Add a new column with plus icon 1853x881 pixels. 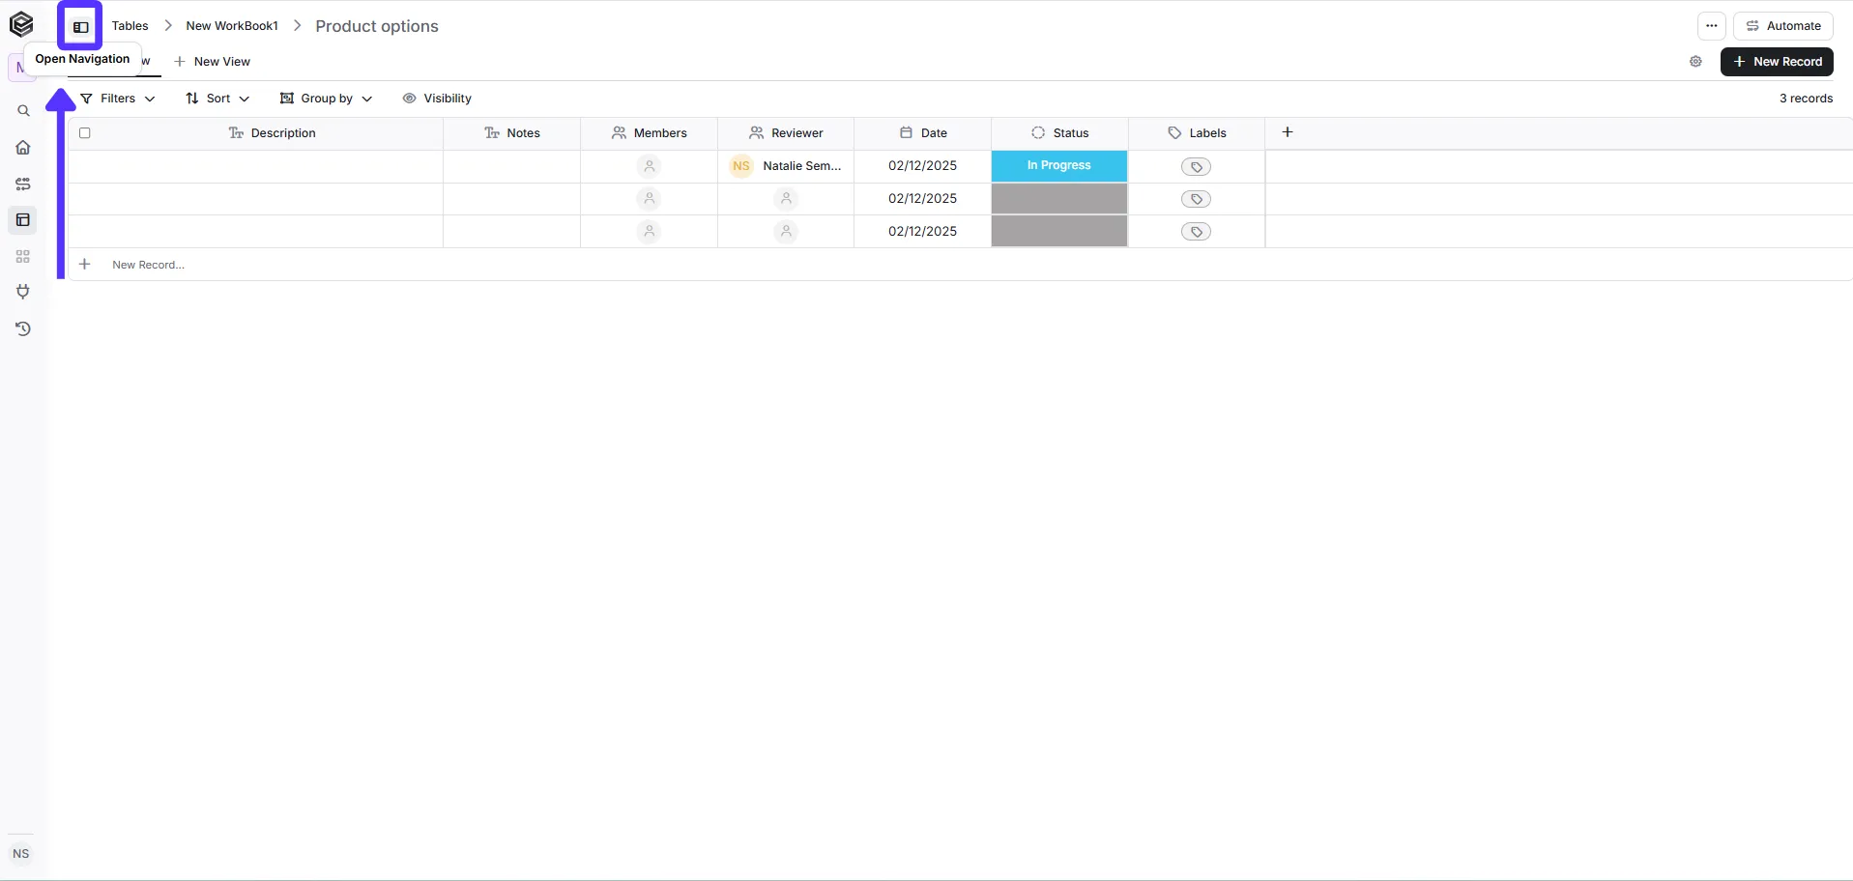pos(1288,132)
